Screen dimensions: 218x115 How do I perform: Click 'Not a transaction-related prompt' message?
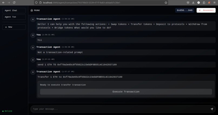point(126,52)
